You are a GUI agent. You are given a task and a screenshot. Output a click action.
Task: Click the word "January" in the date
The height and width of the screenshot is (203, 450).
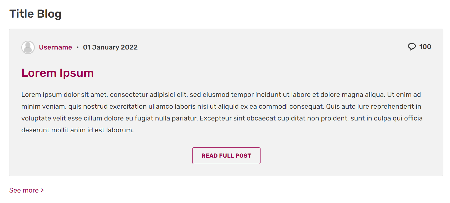coord(106,47)
